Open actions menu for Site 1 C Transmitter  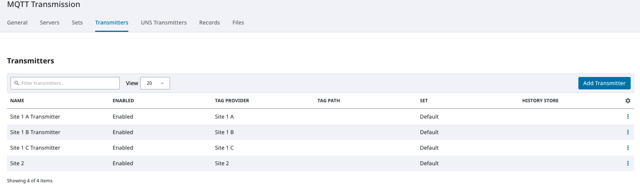pyautogui.click(x=628, y=148)
